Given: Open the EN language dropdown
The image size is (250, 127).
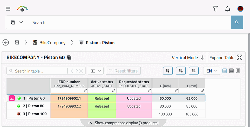Looking at the screenshot, I should click(x=211, y=71).
